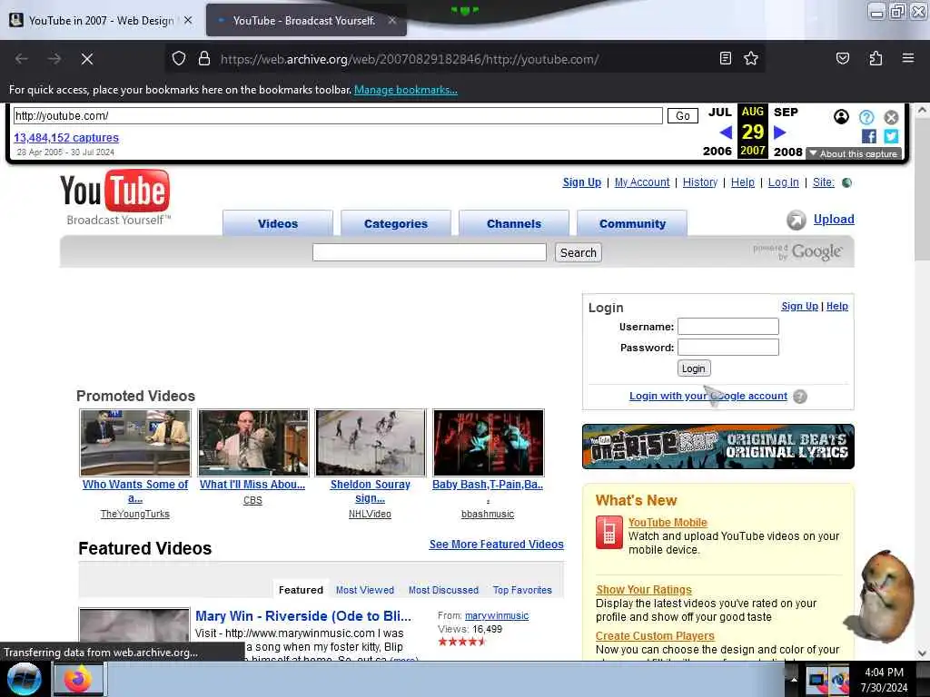Screen dimensions: 930x697
Task: Share capture on Facebook icon
Action: [869, 136]
